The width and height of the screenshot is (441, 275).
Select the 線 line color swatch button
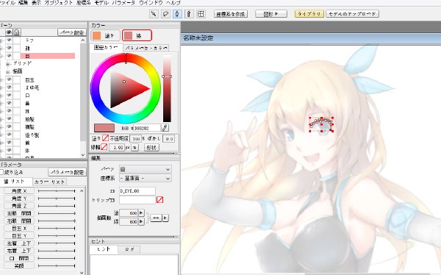tap(137, 36)
